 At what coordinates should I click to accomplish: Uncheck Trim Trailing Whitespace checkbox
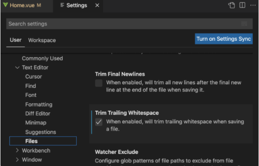point(99,122)
